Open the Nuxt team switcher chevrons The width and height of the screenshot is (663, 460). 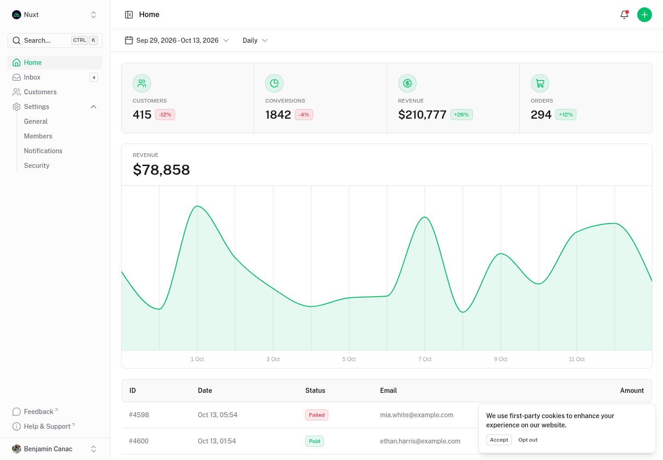tap(93, 15)
